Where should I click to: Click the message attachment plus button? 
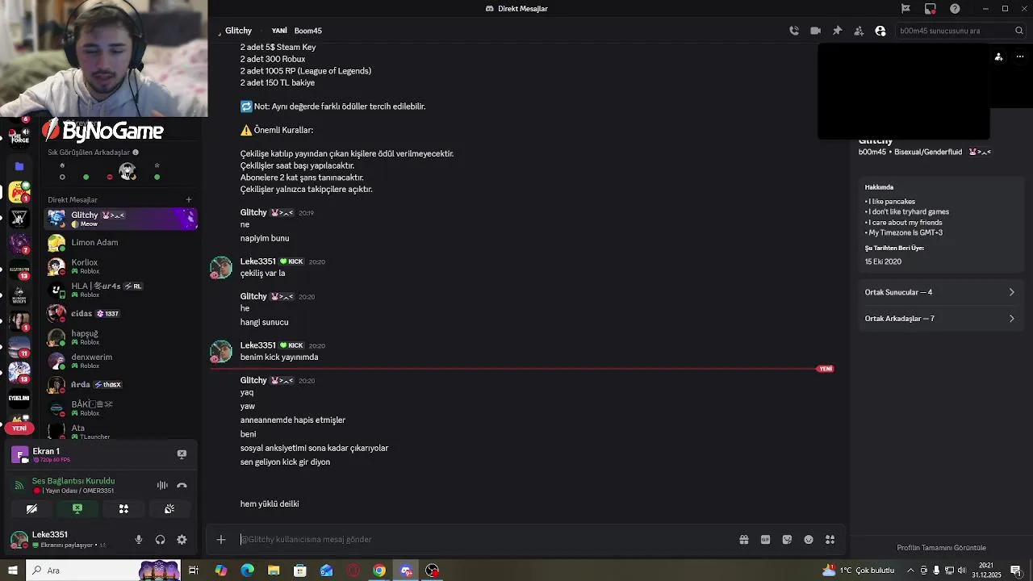point(221,539)
